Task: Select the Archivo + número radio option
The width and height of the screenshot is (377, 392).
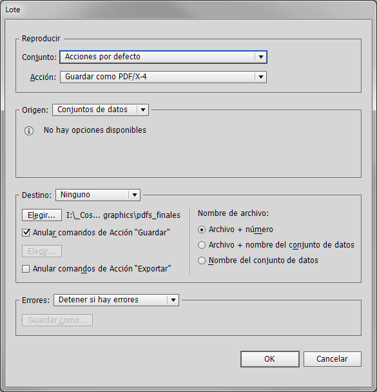Action: tap(202, 230)
